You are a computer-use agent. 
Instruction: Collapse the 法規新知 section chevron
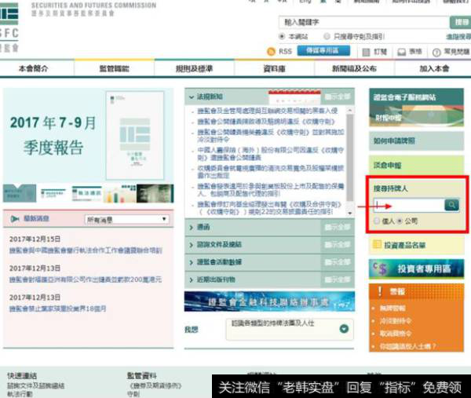pyautogui.click(x=191, y=97)
